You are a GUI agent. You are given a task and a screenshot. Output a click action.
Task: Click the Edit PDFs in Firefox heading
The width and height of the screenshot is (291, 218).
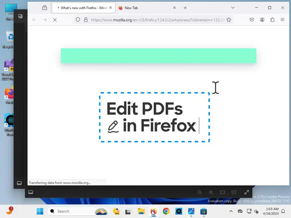coord(151,117)
